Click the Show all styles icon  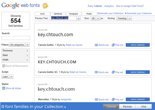tap(4, 88)
